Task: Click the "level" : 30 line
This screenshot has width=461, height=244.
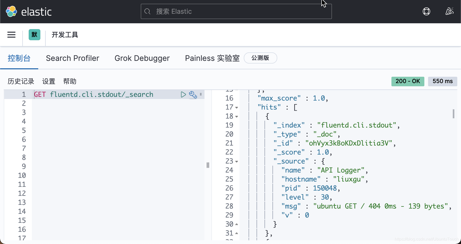Action: pos(307,197)
